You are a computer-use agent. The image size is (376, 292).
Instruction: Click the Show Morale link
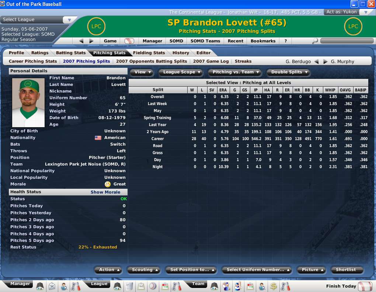pyautogui.click(x=105, y=192)
